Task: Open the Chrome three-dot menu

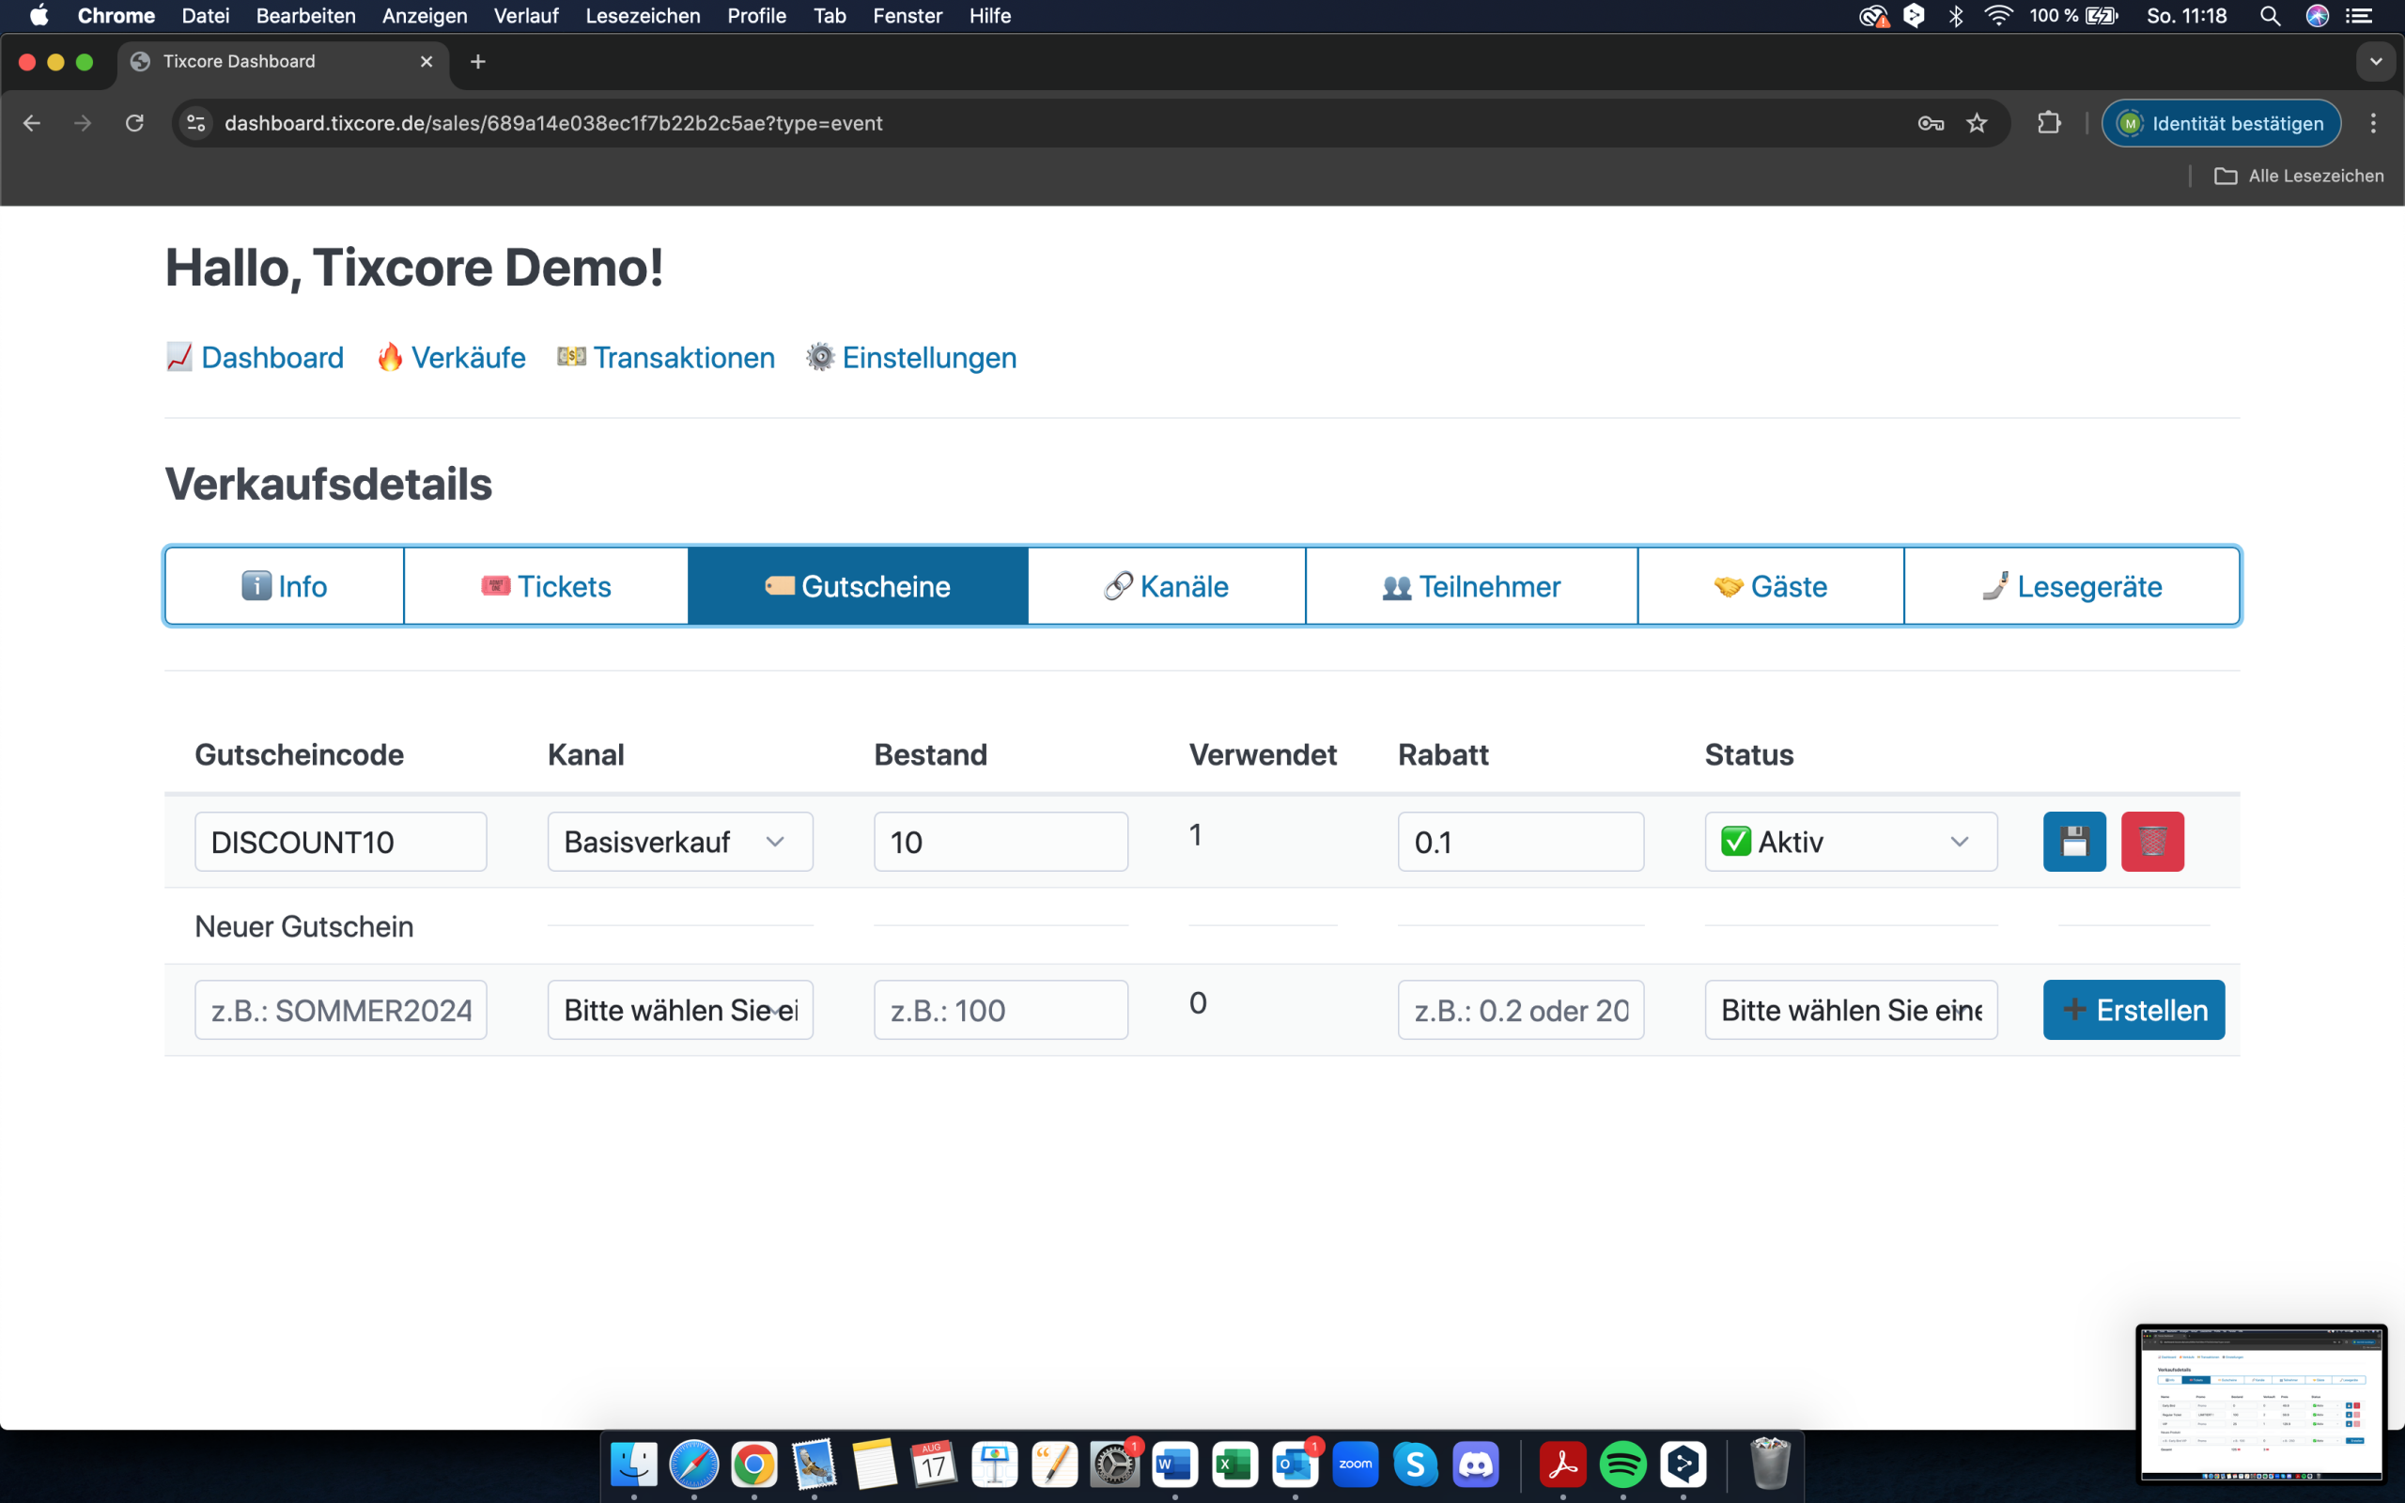Action: coord(2372,123)
